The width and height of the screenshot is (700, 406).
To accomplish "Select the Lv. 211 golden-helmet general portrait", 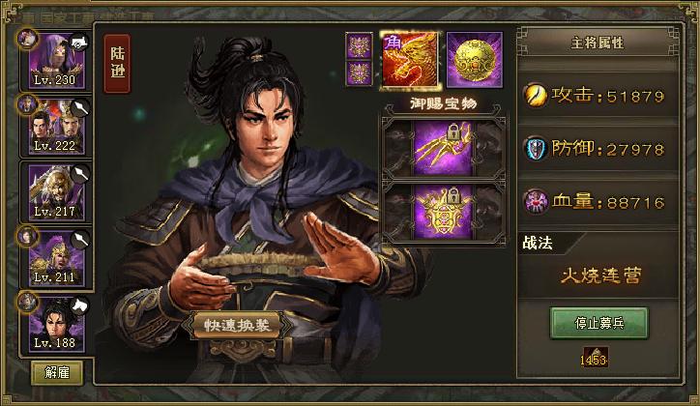I will tap(56, 258).
